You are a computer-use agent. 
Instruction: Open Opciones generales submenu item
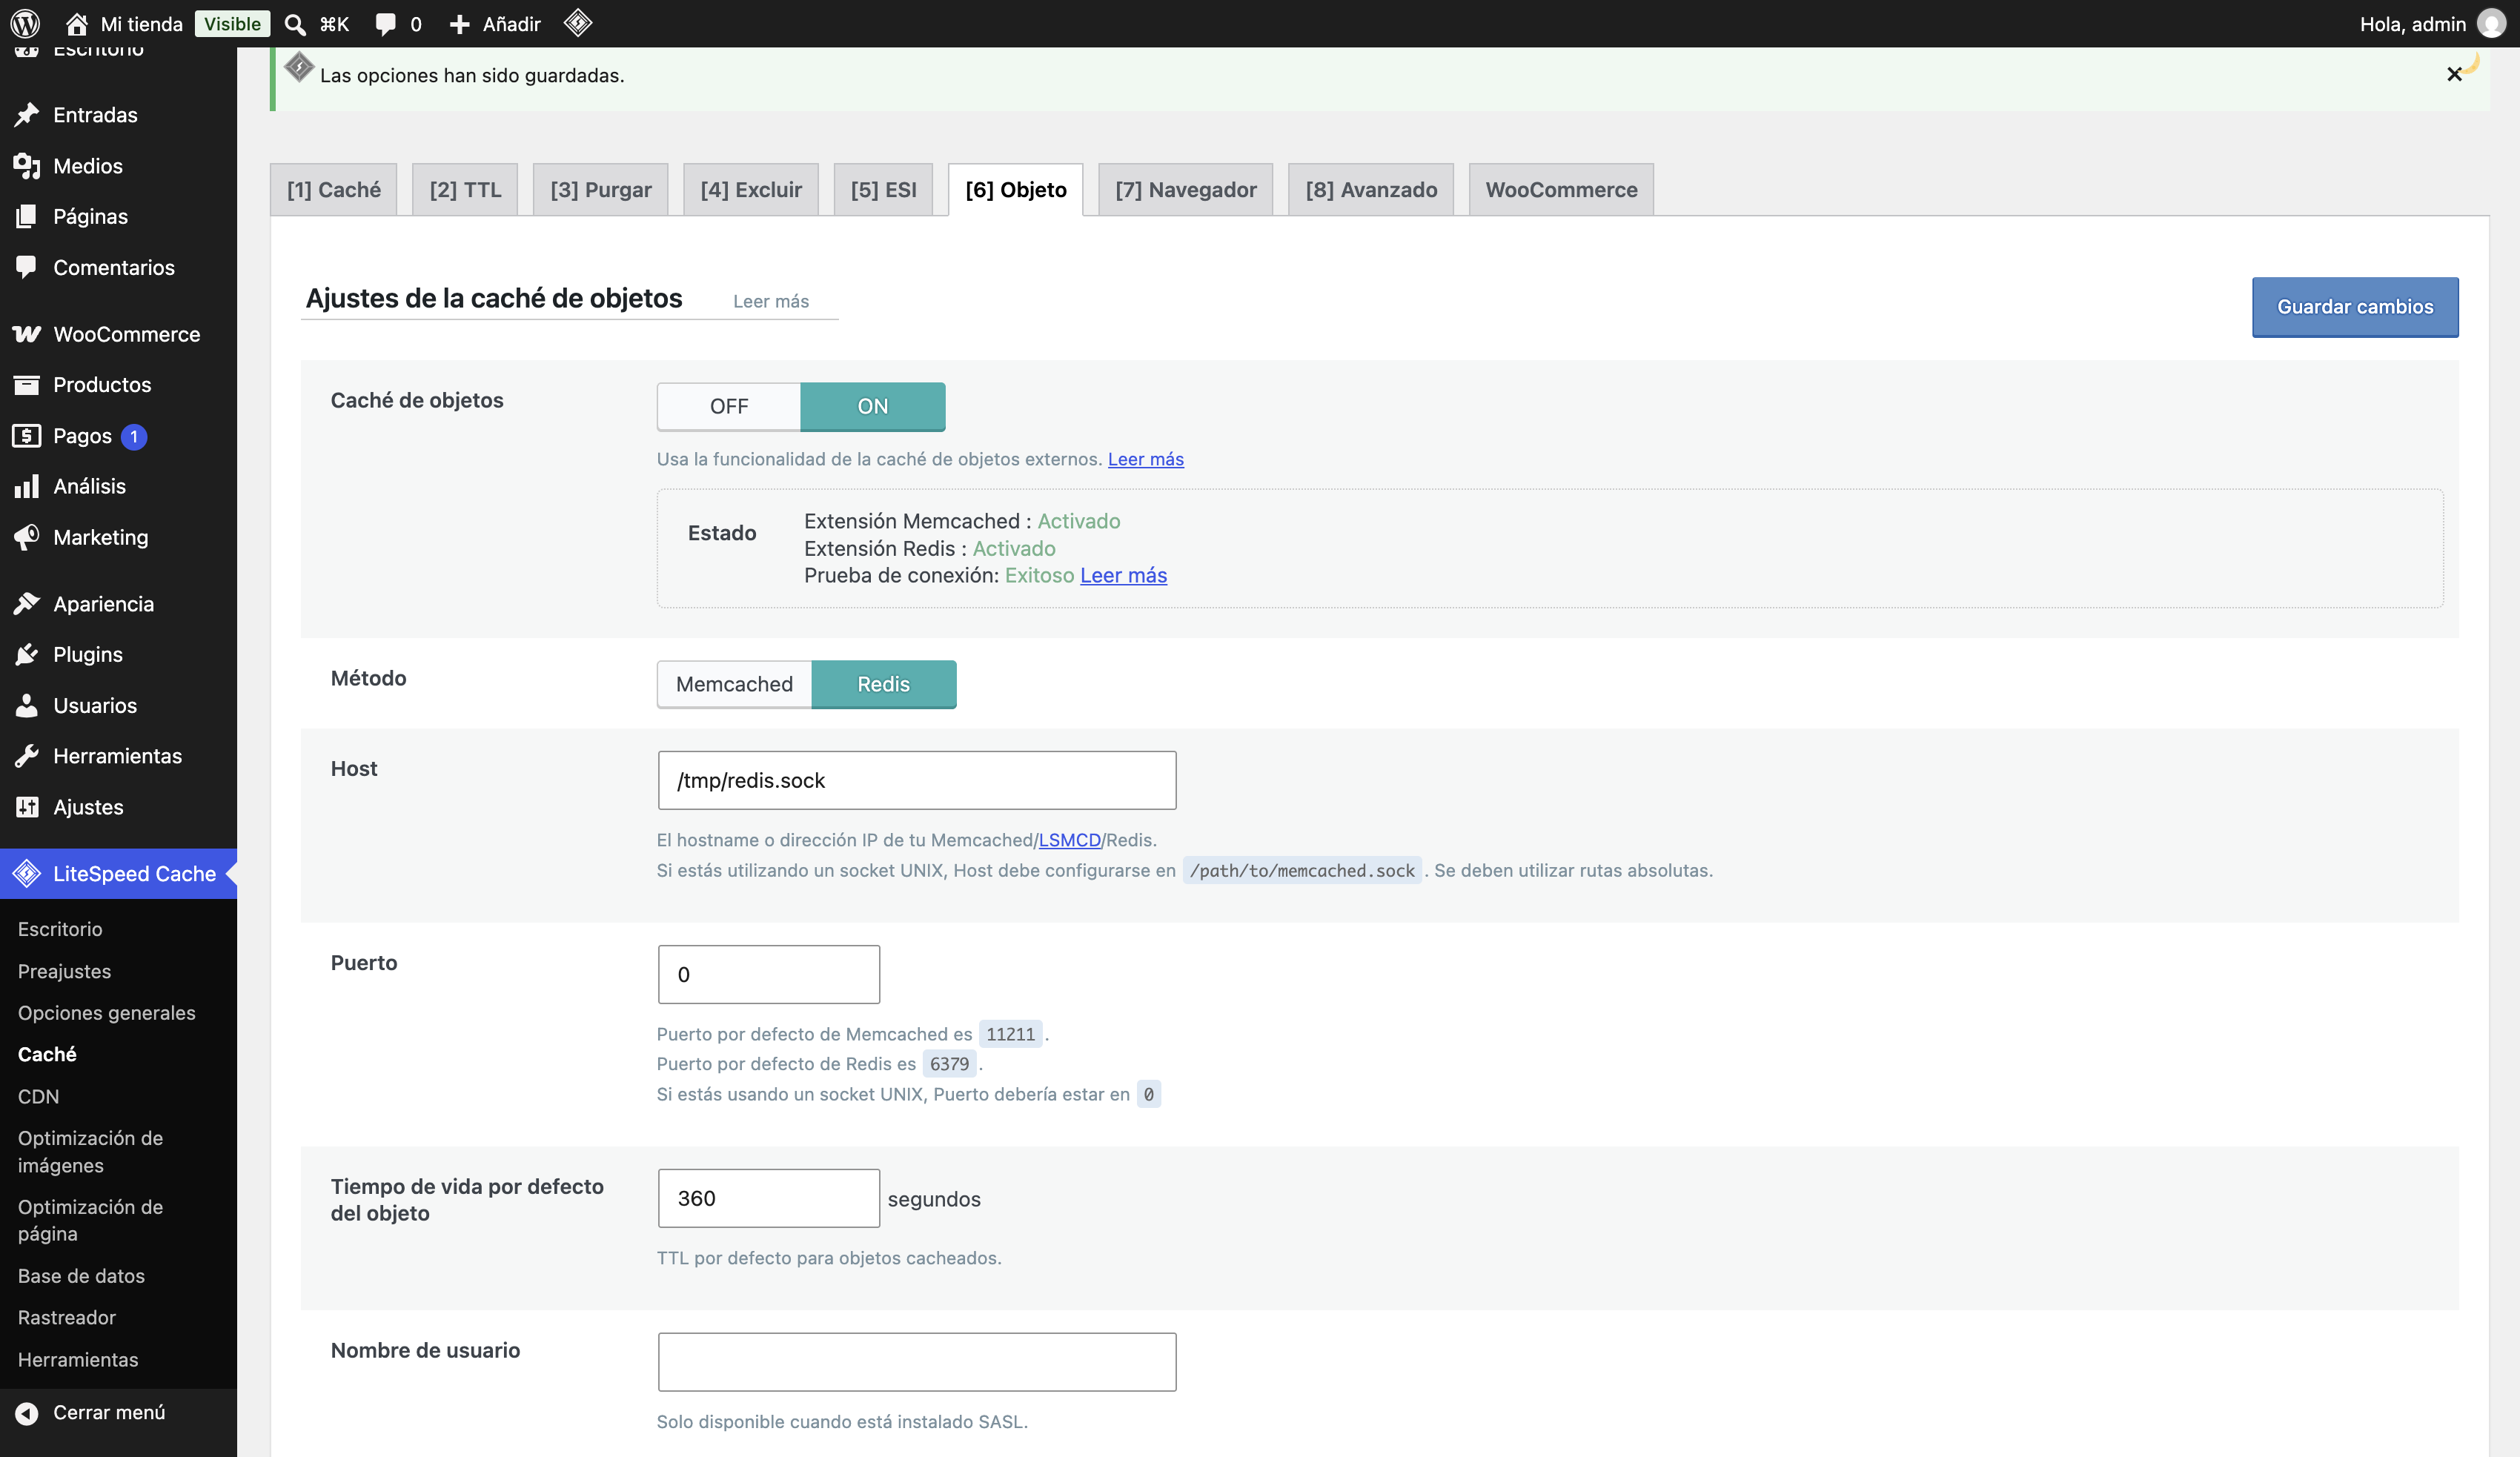pos(107,1013)
